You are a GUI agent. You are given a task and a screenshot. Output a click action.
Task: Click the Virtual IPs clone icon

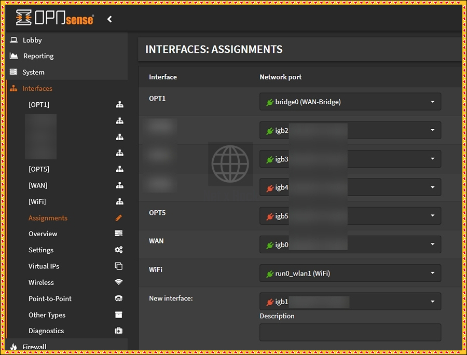119,266
